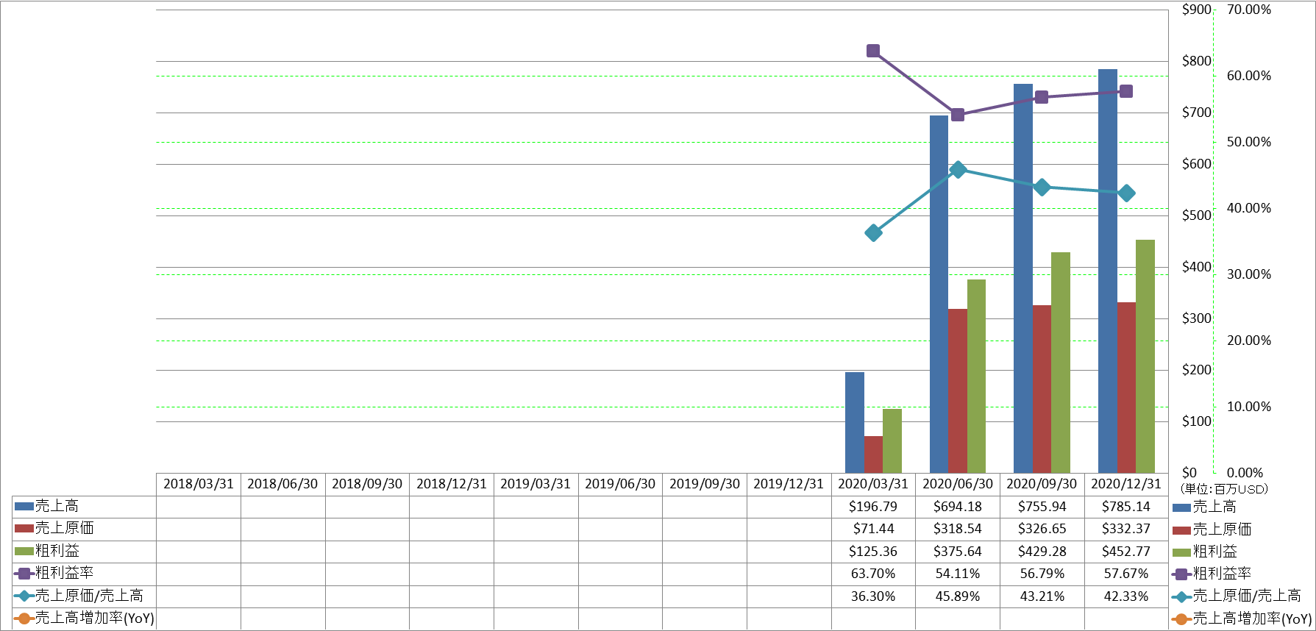Click the 2019/06/30 date column header
The width and height of the screenshot is (1316, 631).
(x=620, y=484)
